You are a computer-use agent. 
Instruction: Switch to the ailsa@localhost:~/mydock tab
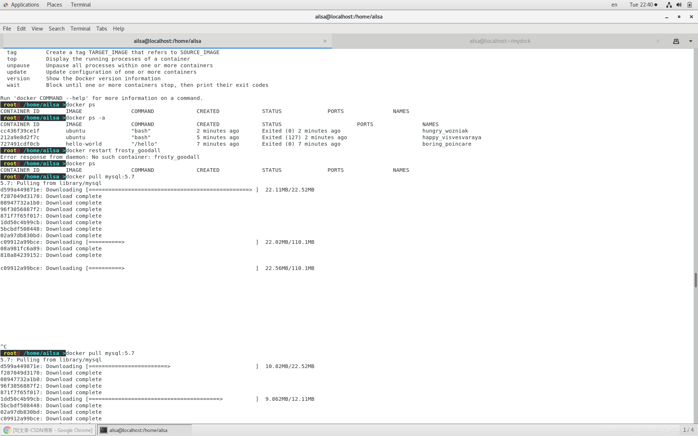pos(500,41)
